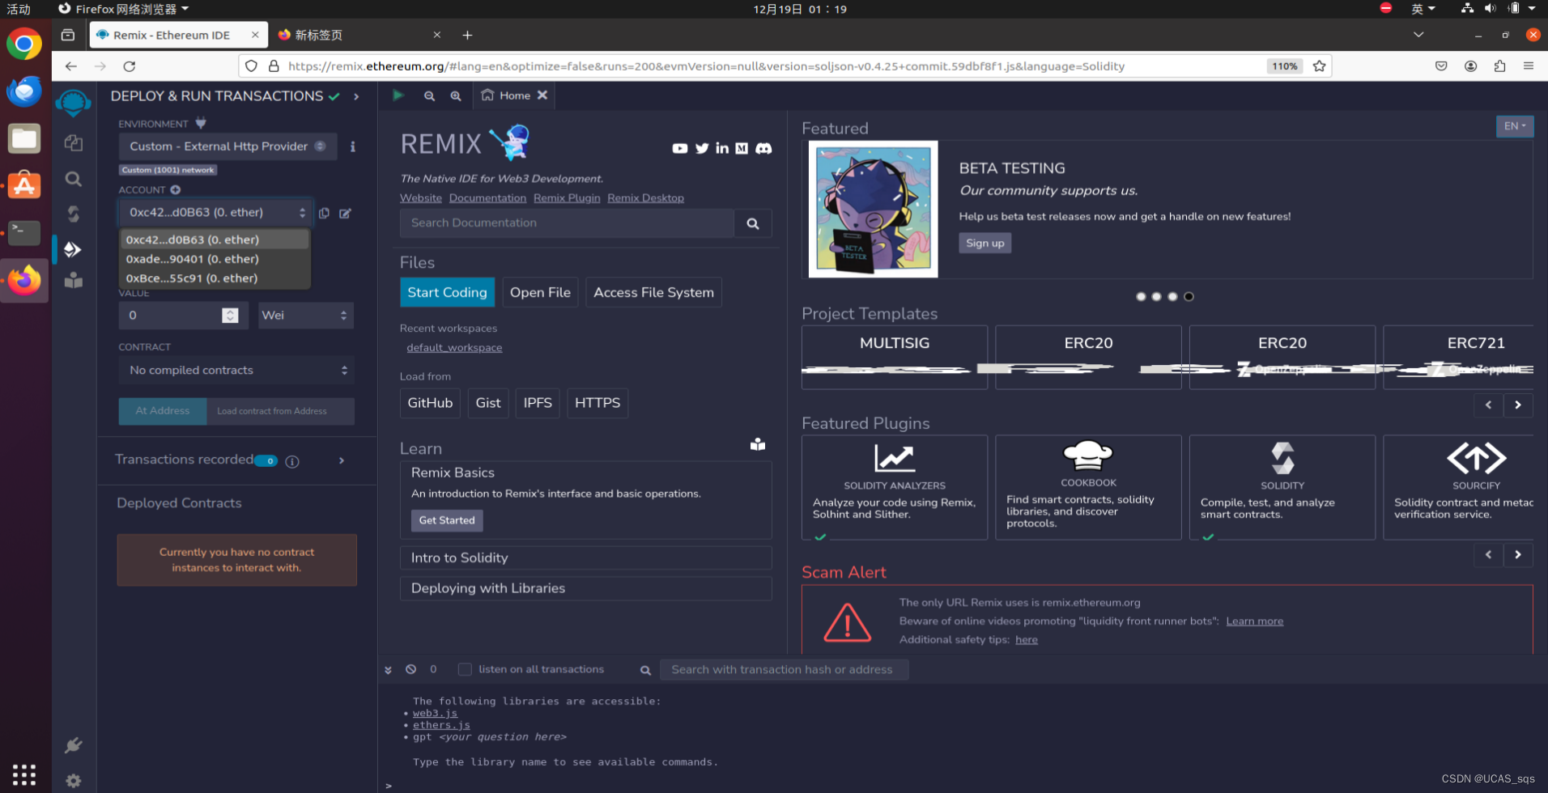Select account 0xc42...d0B63 in list
The height and width of the screenshot is (793, 1548).
[215, 240]
